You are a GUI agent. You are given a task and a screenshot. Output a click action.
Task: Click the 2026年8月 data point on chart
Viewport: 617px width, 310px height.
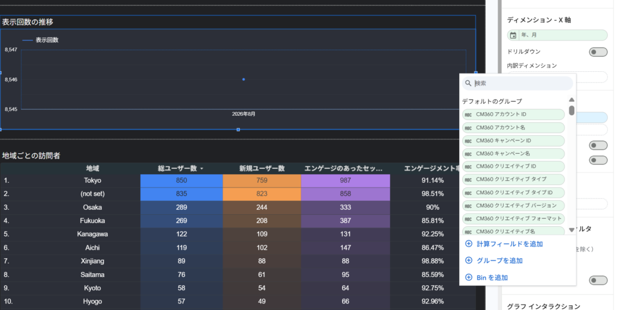pos(243,80)
